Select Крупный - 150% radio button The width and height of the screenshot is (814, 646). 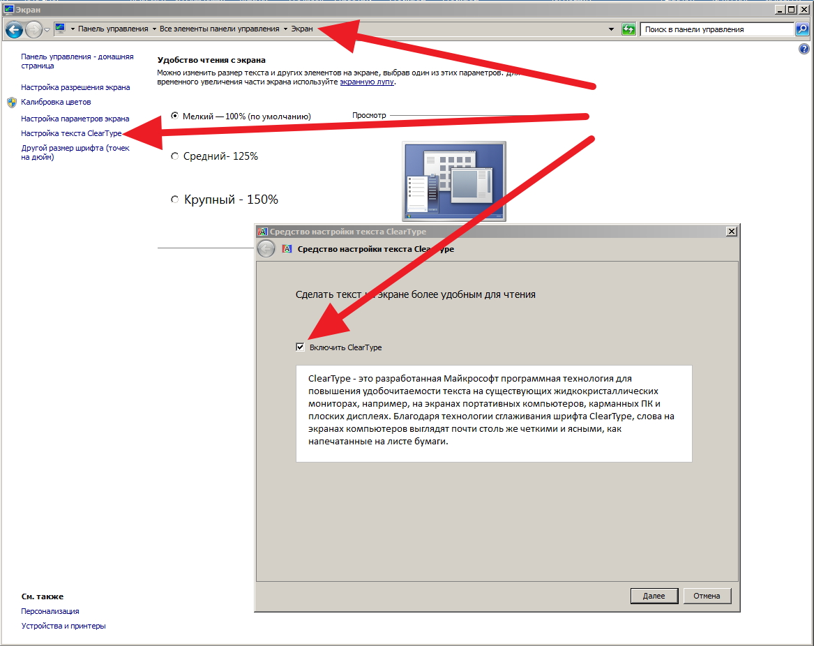tap(175, 200)
